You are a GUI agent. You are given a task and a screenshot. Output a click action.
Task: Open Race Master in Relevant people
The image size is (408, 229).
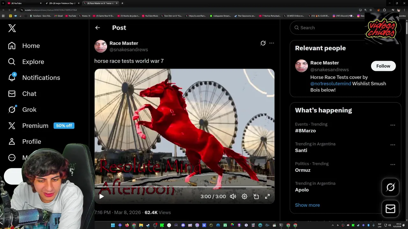coord(324,63)
